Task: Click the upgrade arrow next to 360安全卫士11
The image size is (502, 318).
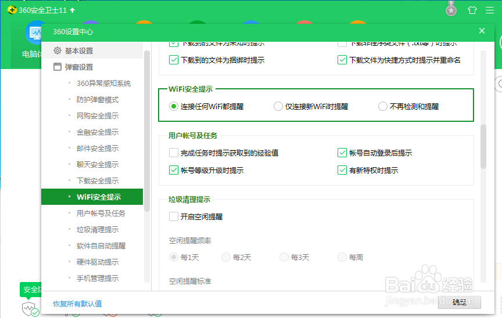Action: pyautogui.click(x=73, y=10)
